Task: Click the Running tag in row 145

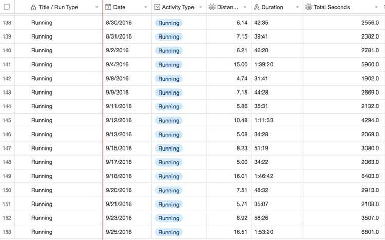Action: (168, 120)
